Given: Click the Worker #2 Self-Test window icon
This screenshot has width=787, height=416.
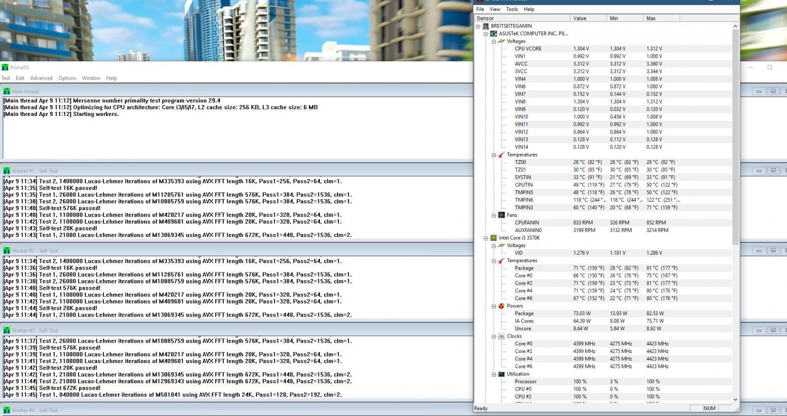Looking at the screenshot, I should [6, 251].
